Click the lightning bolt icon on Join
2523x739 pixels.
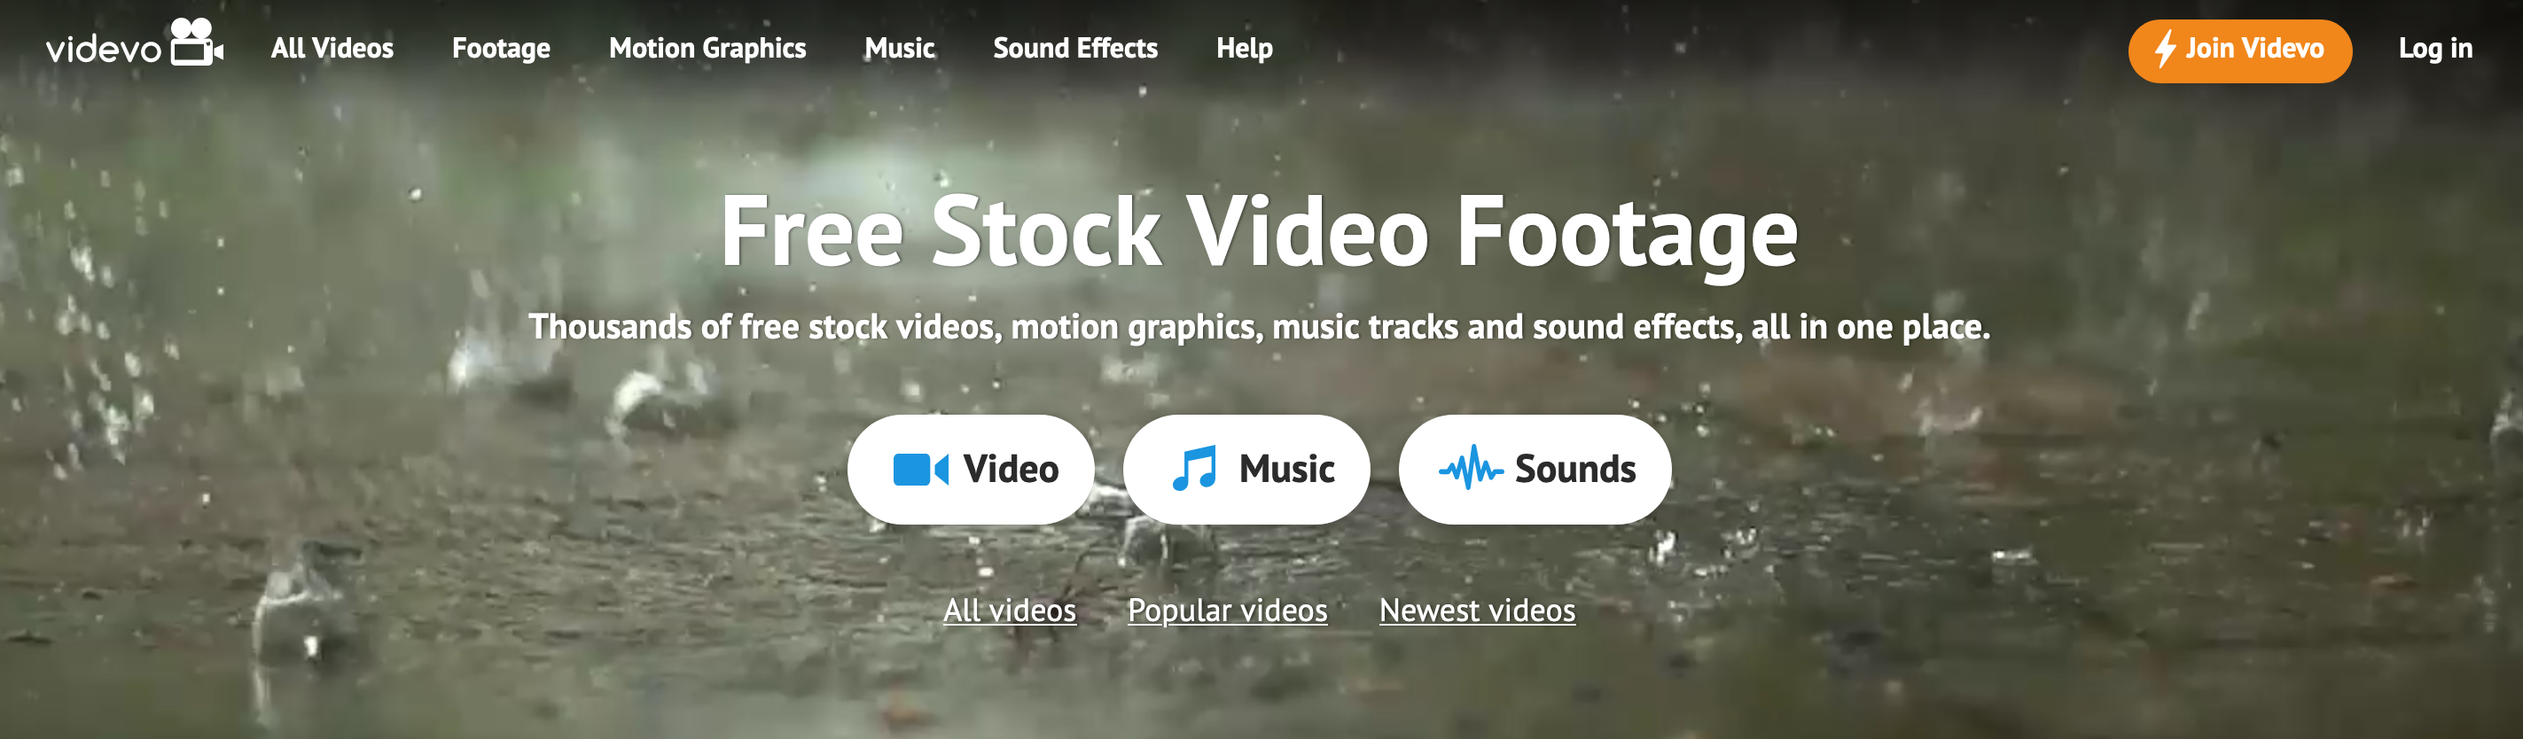[2166, 49]
